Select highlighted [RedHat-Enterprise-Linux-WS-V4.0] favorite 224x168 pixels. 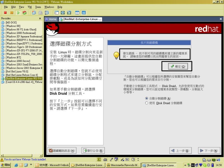24,78
